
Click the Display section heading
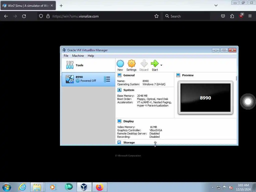pos(128,121)
